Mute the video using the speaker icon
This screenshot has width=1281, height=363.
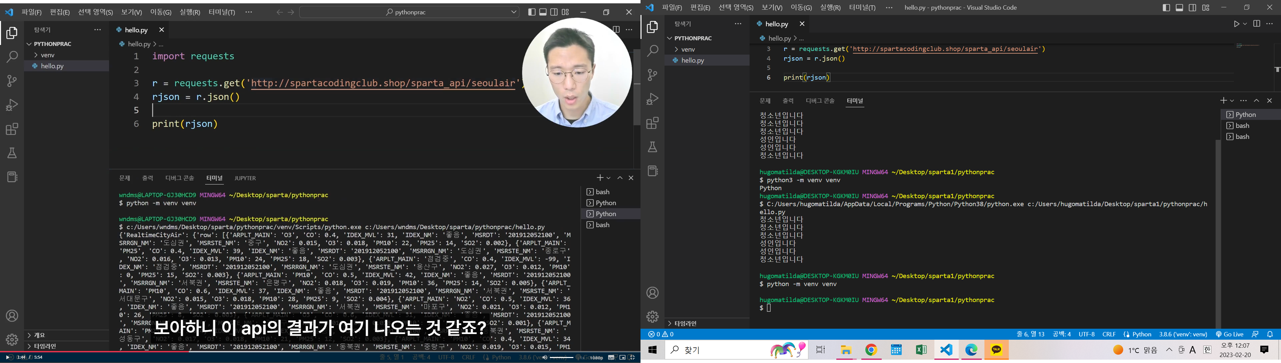(544, 357)
